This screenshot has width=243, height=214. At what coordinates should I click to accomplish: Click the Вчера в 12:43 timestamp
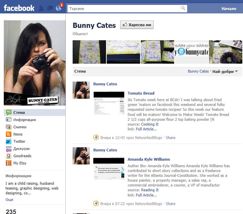click(113, 138)
